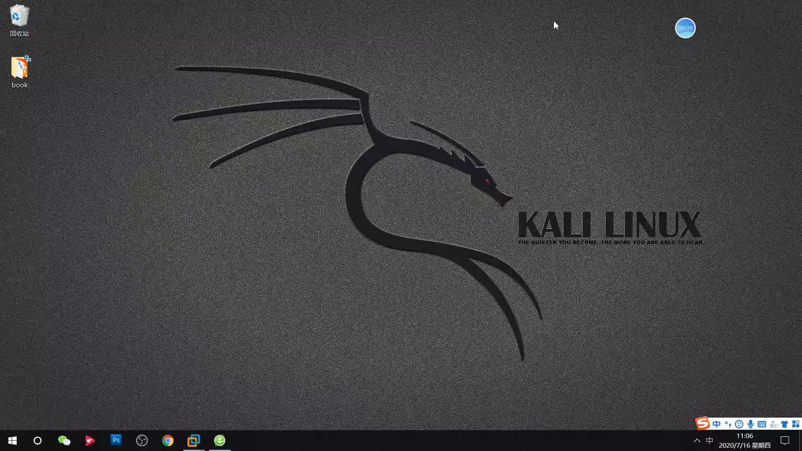Switch to the green browser on taskbar

point(220,440)
